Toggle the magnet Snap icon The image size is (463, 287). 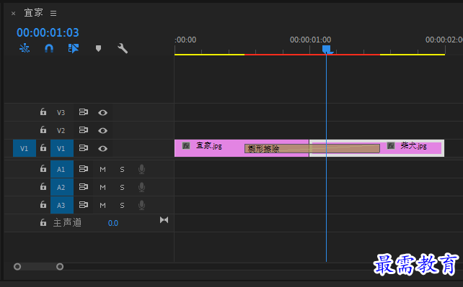[49, 48]
